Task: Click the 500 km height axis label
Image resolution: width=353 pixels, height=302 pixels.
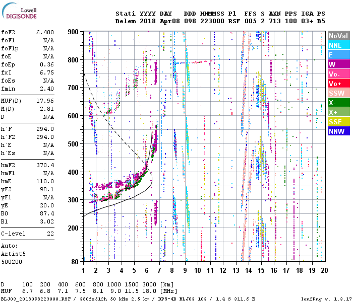Action: (x=73, y=144)
